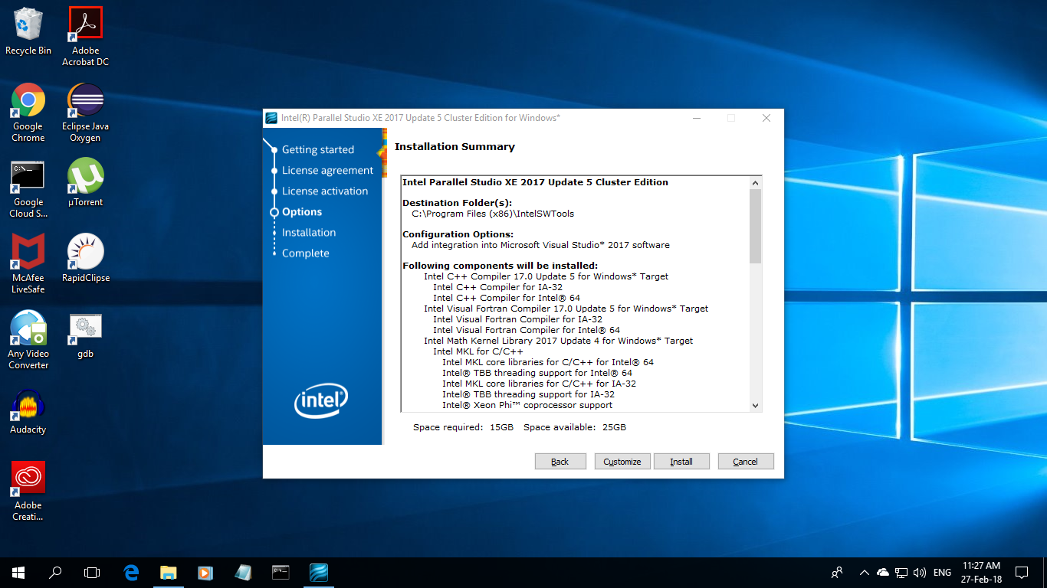Click the volume speaker tray icon
Viewport: 1047px width, 588px height.
point(920,572)
